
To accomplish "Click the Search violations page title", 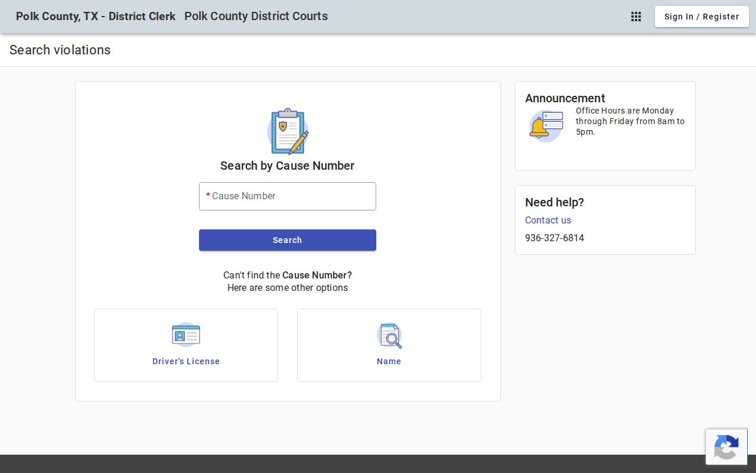I will click(60, 50).
